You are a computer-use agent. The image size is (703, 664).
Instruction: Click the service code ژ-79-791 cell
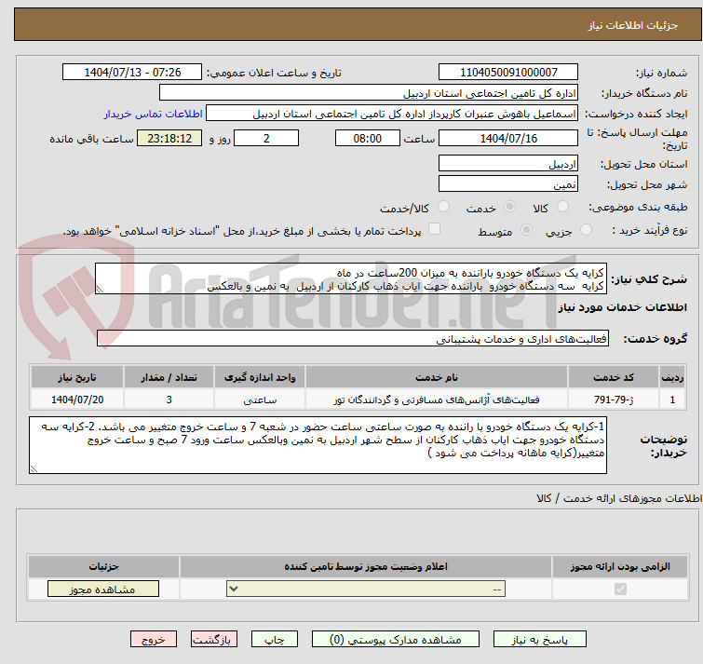tap(613, 399)
